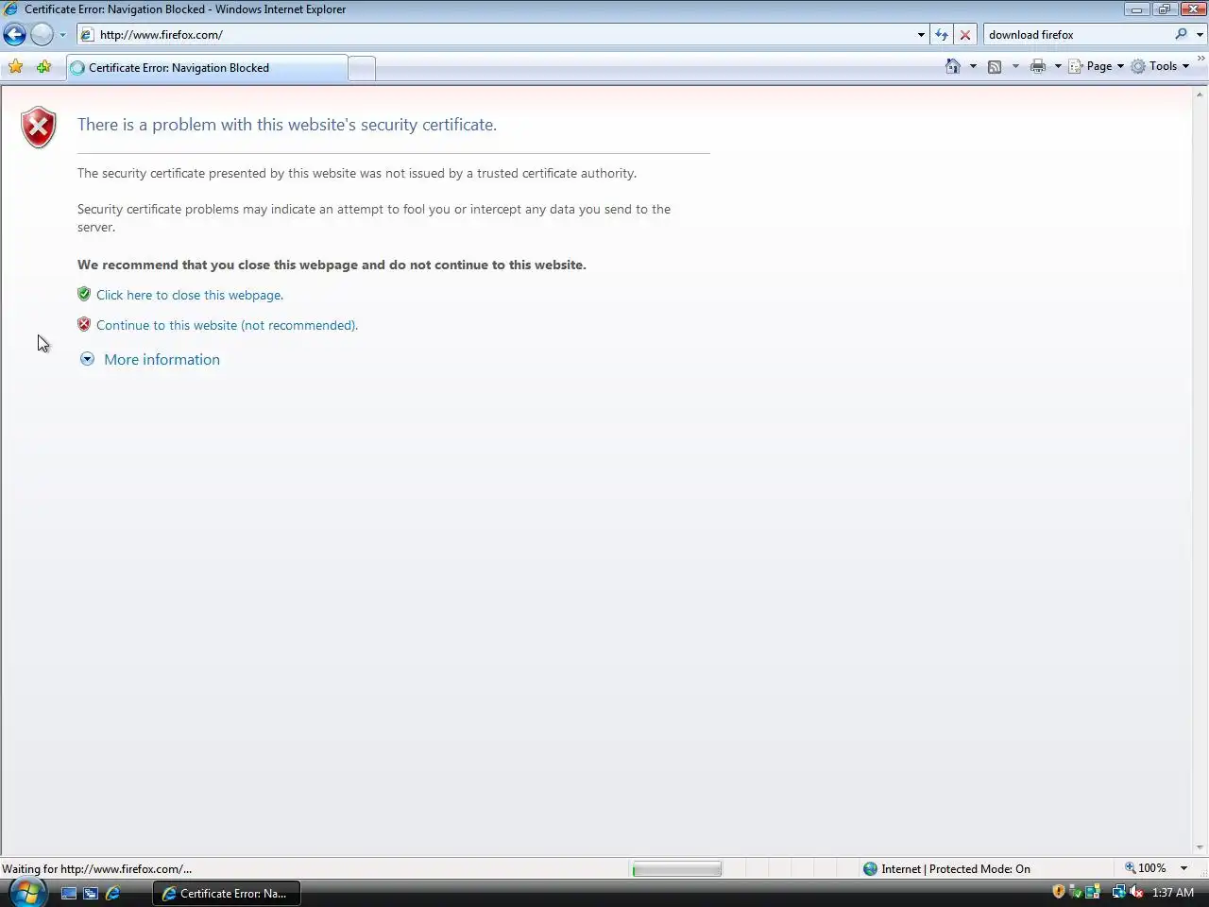Select the Certificate Error: Navigation Blocked tab

pyautogui.click(x=207, y=68)
